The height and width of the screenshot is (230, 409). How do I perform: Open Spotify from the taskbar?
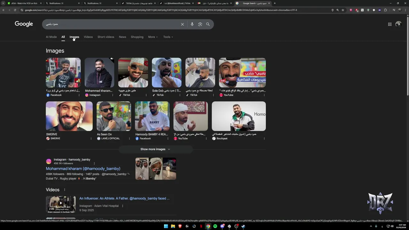(215, 226)
